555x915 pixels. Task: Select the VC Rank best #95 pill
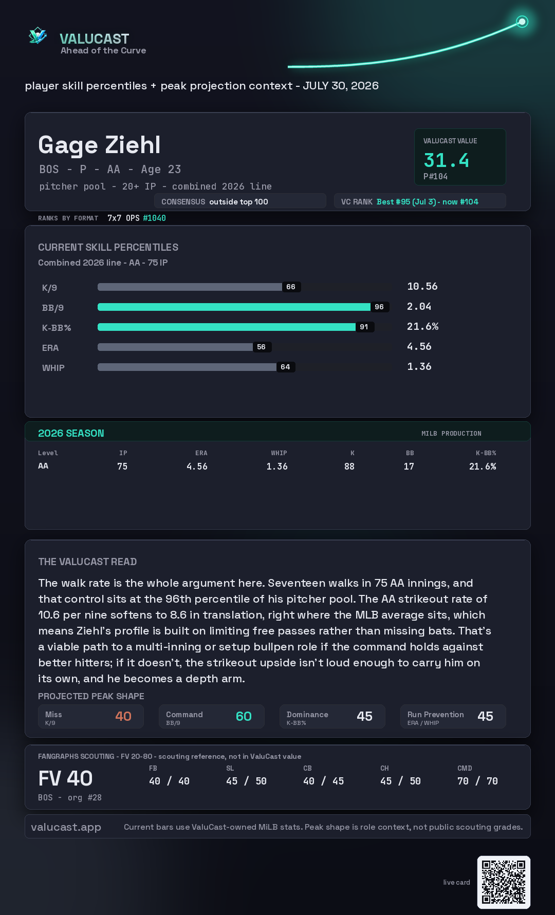pos(420,201)
